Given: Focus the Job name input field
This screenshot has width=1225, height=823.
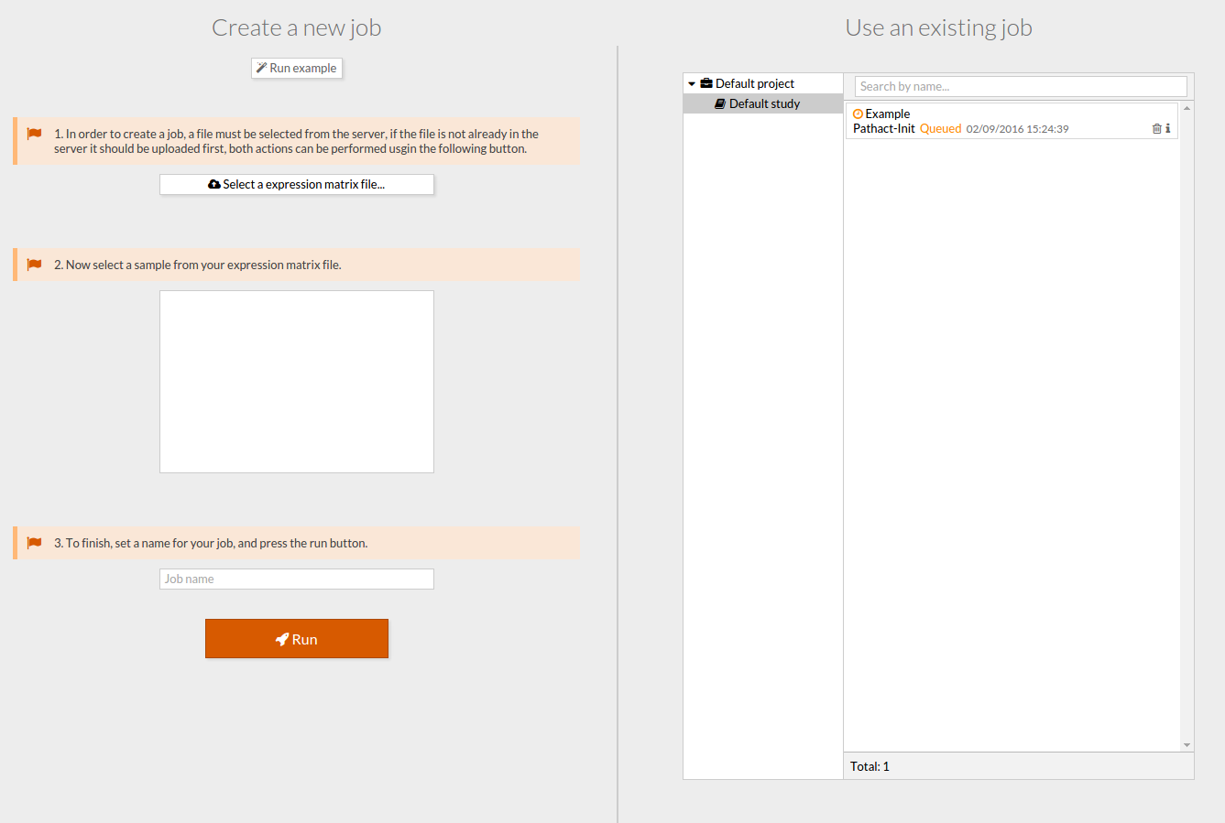Looking at the screenshot, I should pos(297,579).
